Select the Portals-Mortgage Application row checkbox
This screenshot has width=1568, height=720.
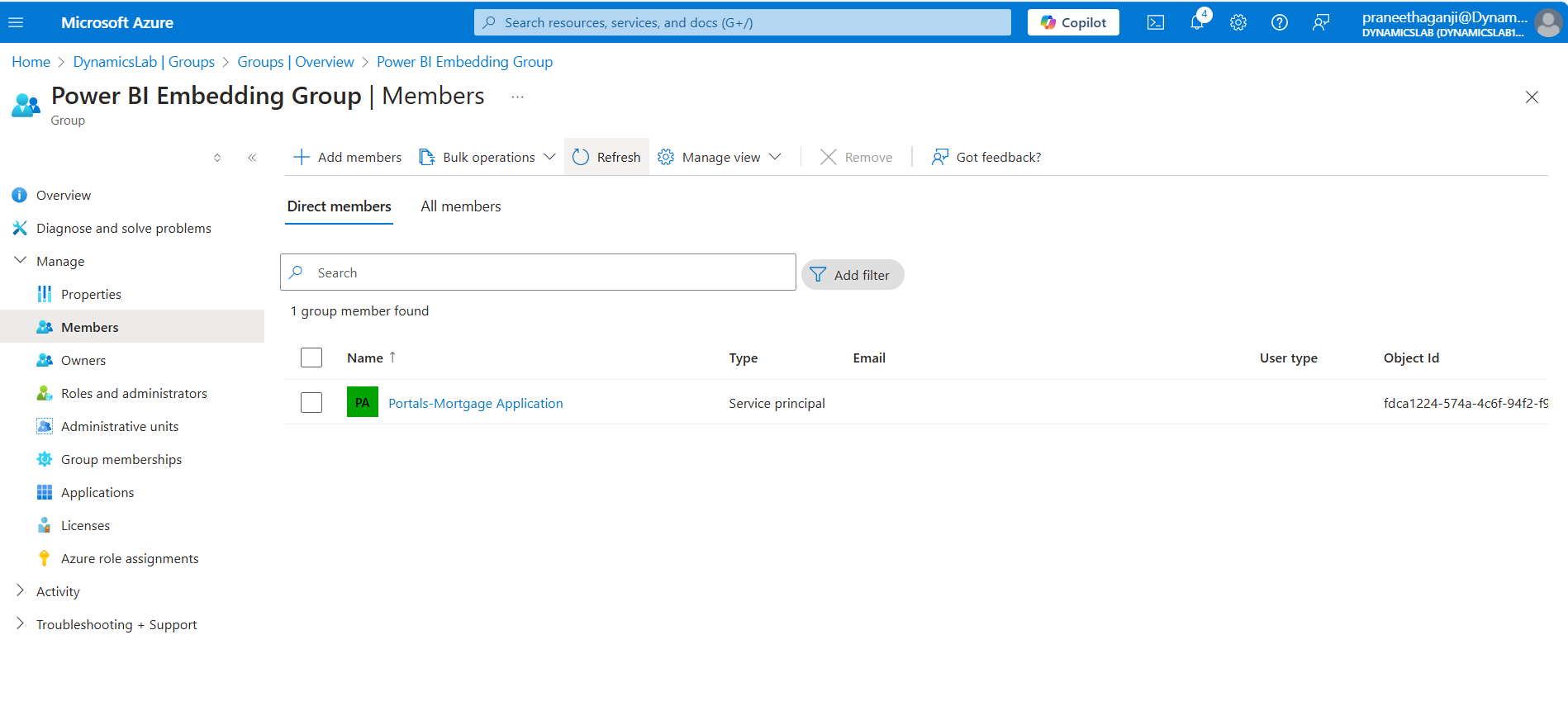click(x=311, y=402)
